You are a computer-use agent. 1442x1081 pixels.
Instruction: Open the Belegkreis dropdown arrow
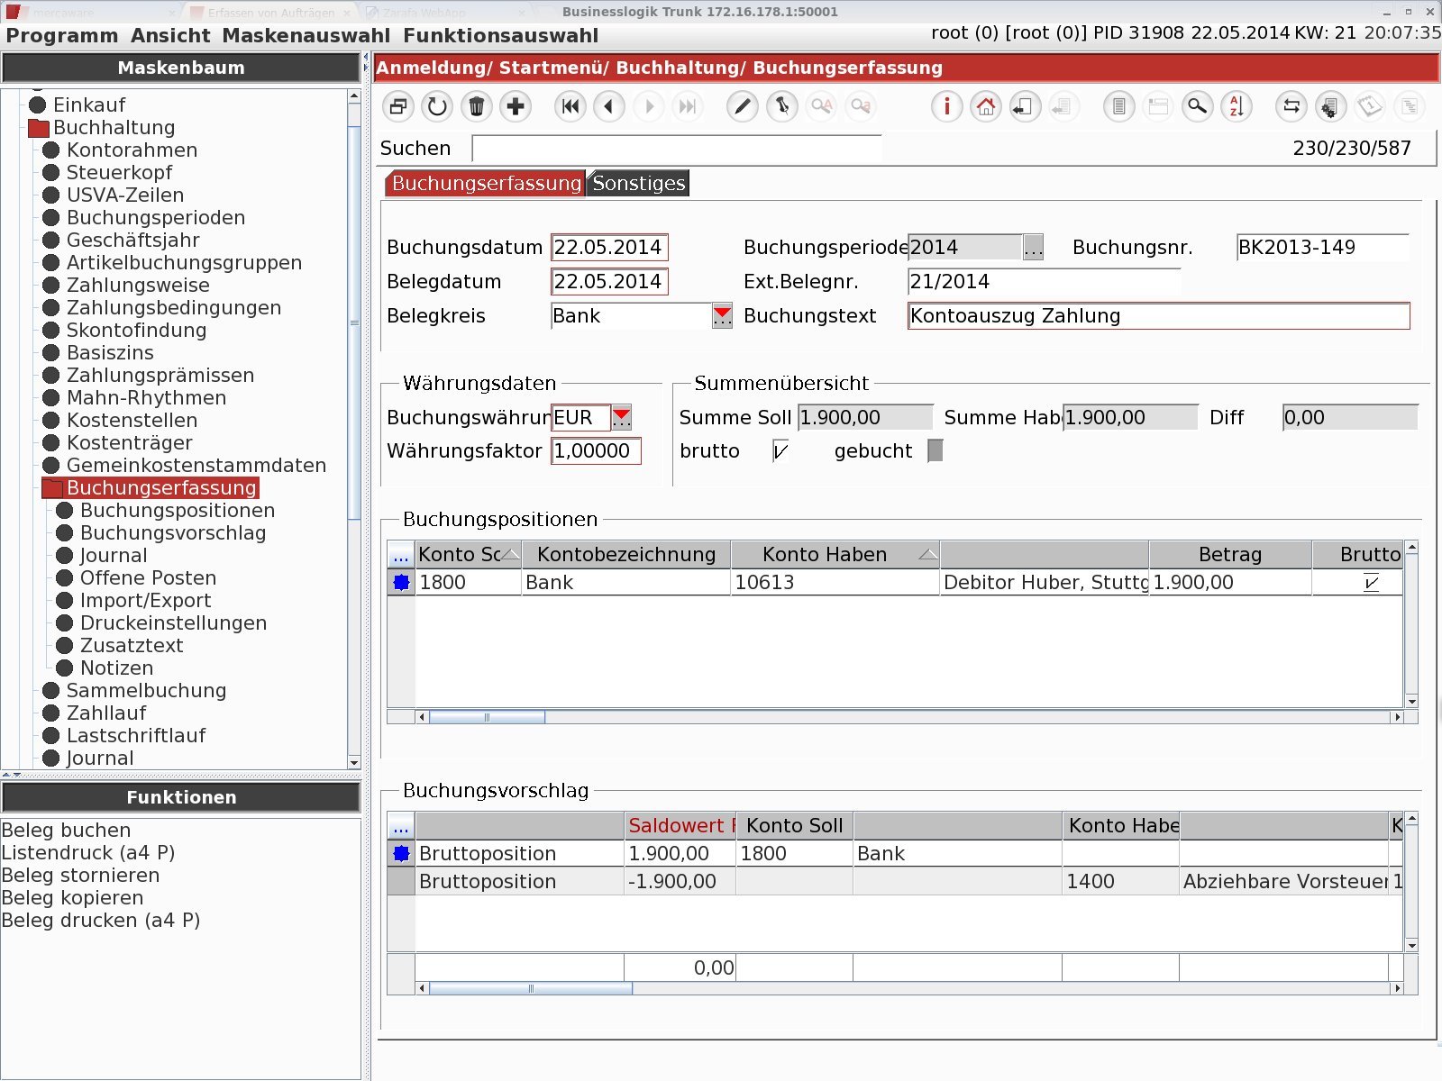coord(722,316)
